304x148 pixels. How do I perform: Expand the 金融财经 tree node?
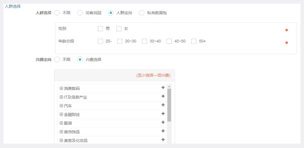61,114
